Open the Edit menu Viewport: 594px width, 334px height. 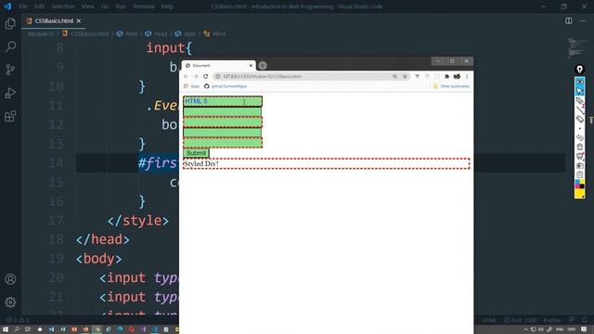(x=39, y=6)
